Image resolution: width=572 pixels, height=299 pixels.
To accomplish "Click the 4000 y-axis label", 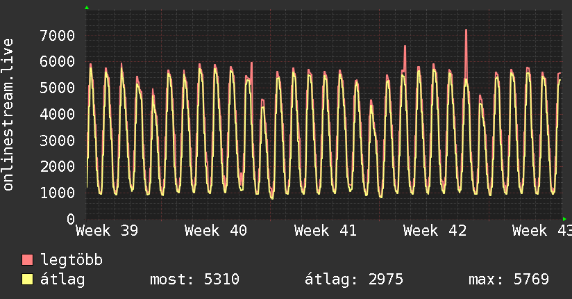I will [58, 115].
